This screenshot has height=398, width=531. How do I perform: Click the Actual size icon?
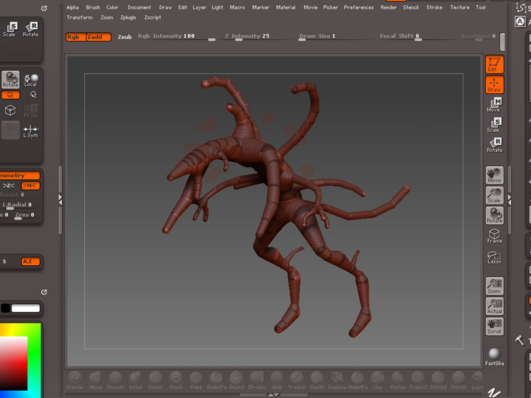click(x=494, y=306)
